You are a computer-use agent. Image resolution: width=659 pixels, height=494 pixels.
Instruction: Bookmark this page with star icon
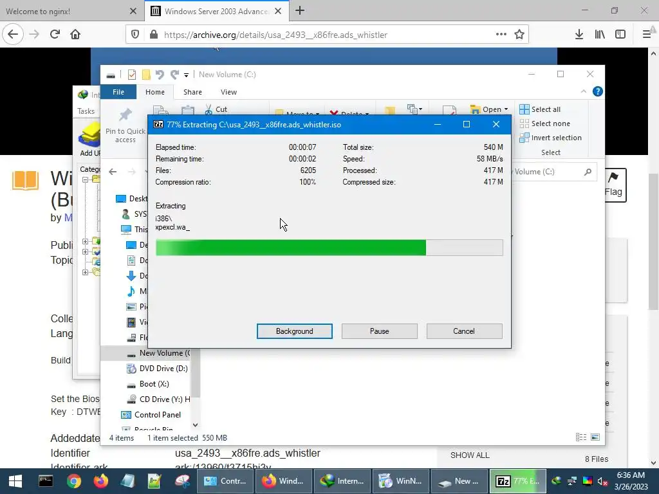519,35
